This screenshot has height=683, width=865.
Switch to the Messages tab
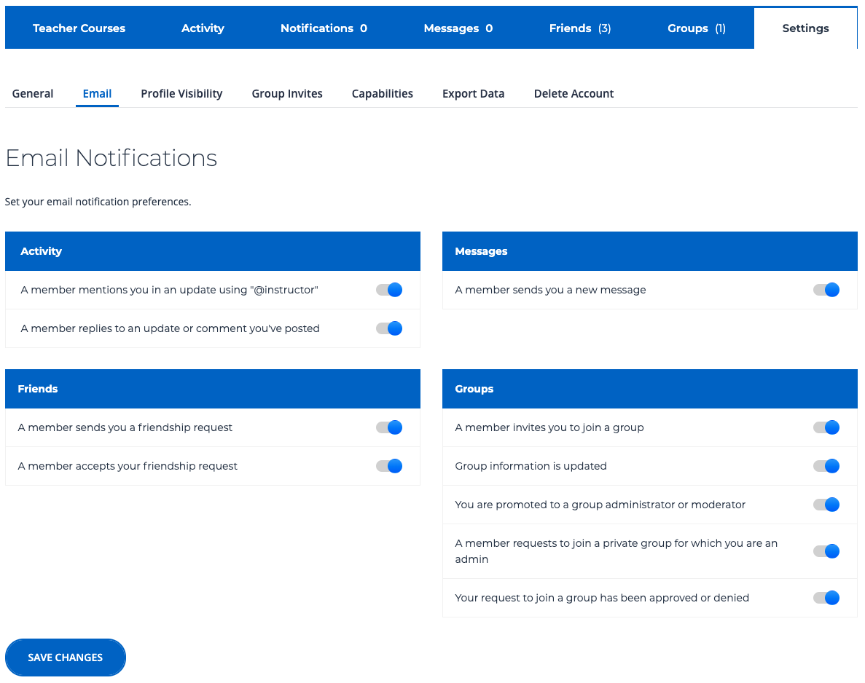pyautogui.click(x=458, y=28)
